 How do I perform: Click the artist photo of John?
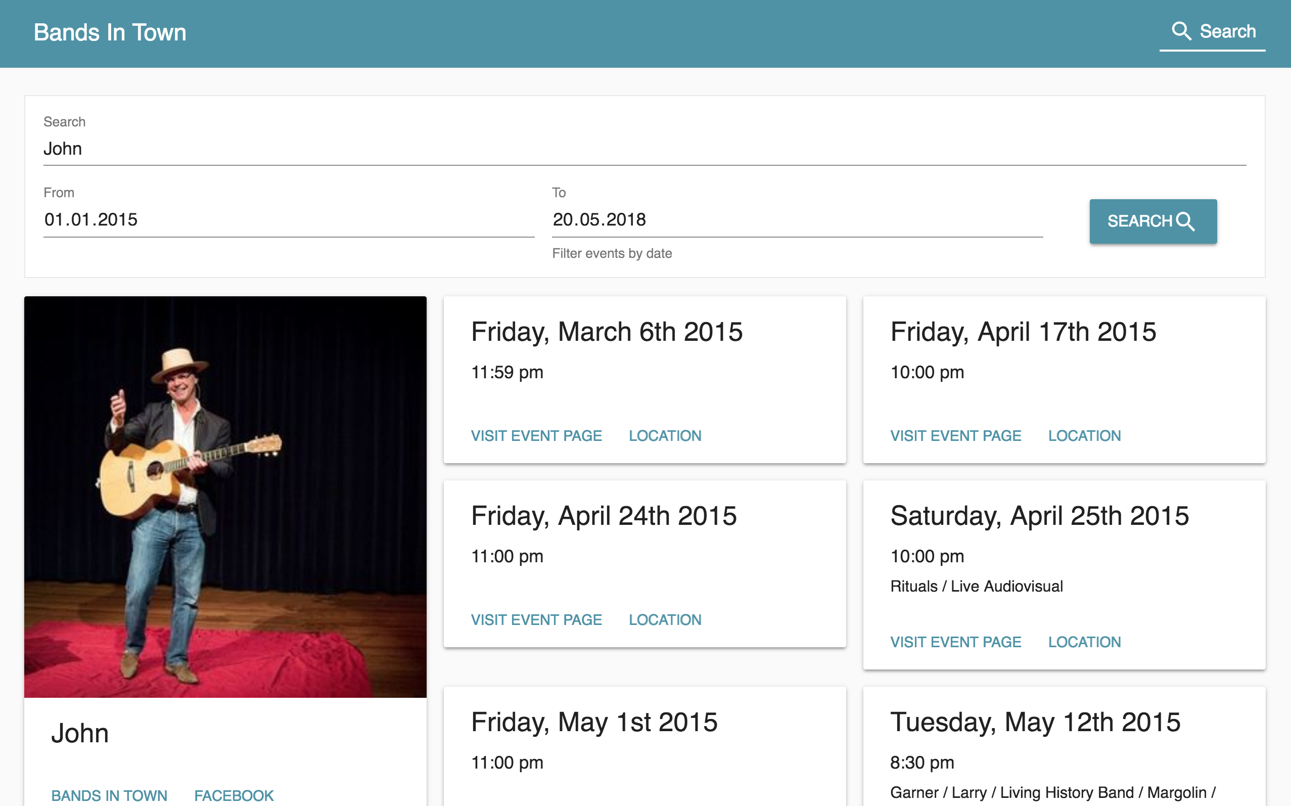coord(225,496)
